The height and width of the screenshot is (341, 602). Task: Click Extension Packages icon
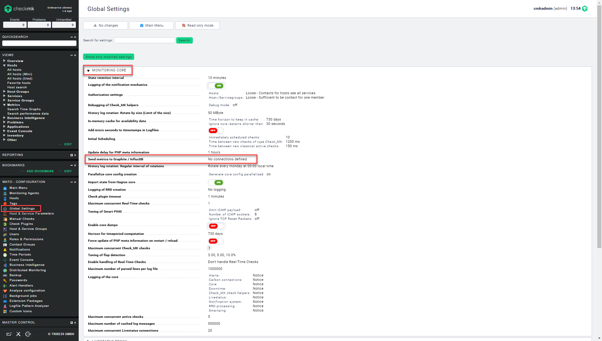coord(5,301)
